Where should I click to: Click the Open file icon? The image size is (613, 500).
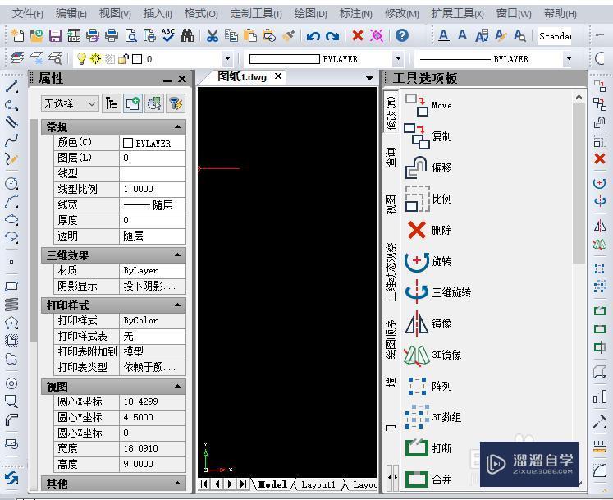(x=36, y=35)
